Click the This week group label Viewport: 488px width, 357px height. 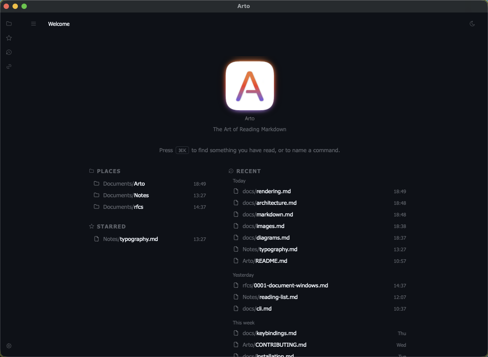[x=244, y=323]
